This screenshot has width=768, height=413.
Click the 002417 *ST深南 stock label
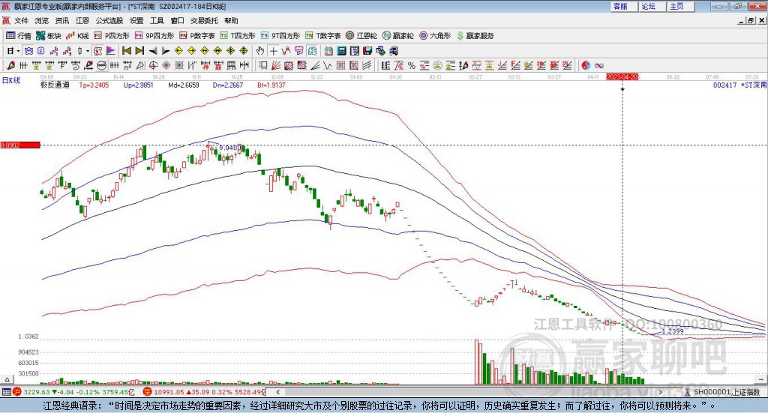(739, 85)
